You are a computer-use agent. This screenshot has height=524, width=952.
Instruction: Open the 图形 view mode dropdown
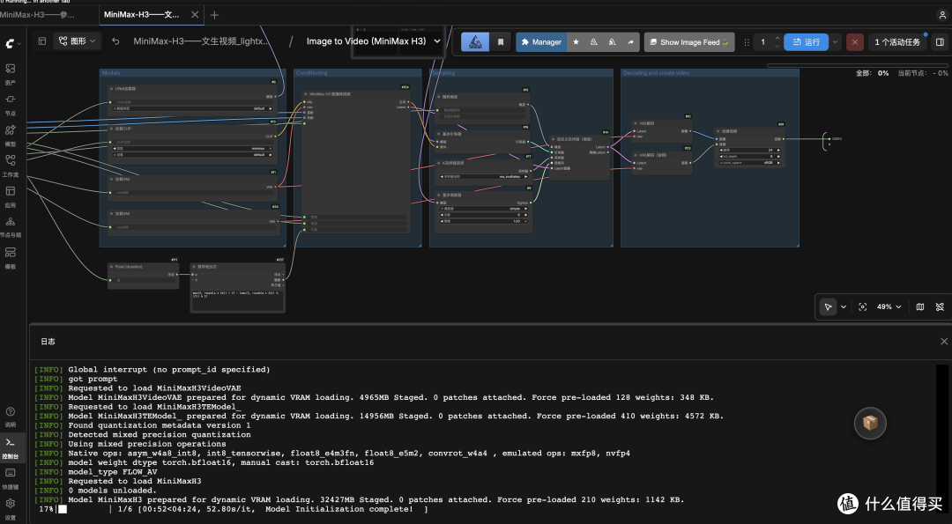[78, 41]
